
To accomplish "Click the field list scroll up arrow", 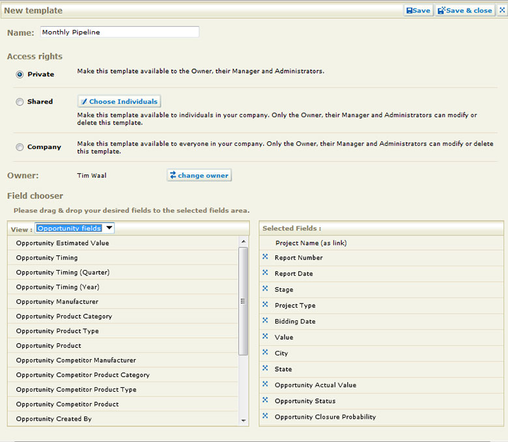I will tap(244, 242).
